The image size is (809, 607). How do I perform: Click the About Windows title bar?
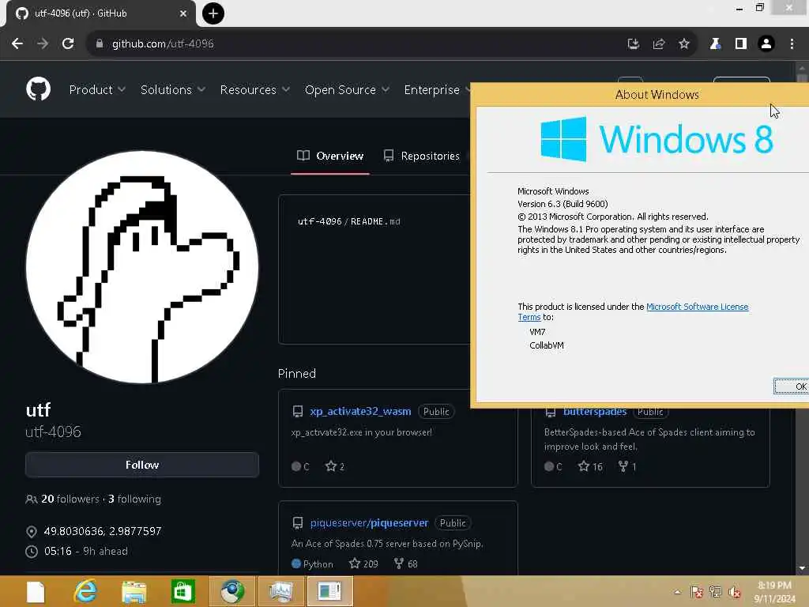(640, 95)
